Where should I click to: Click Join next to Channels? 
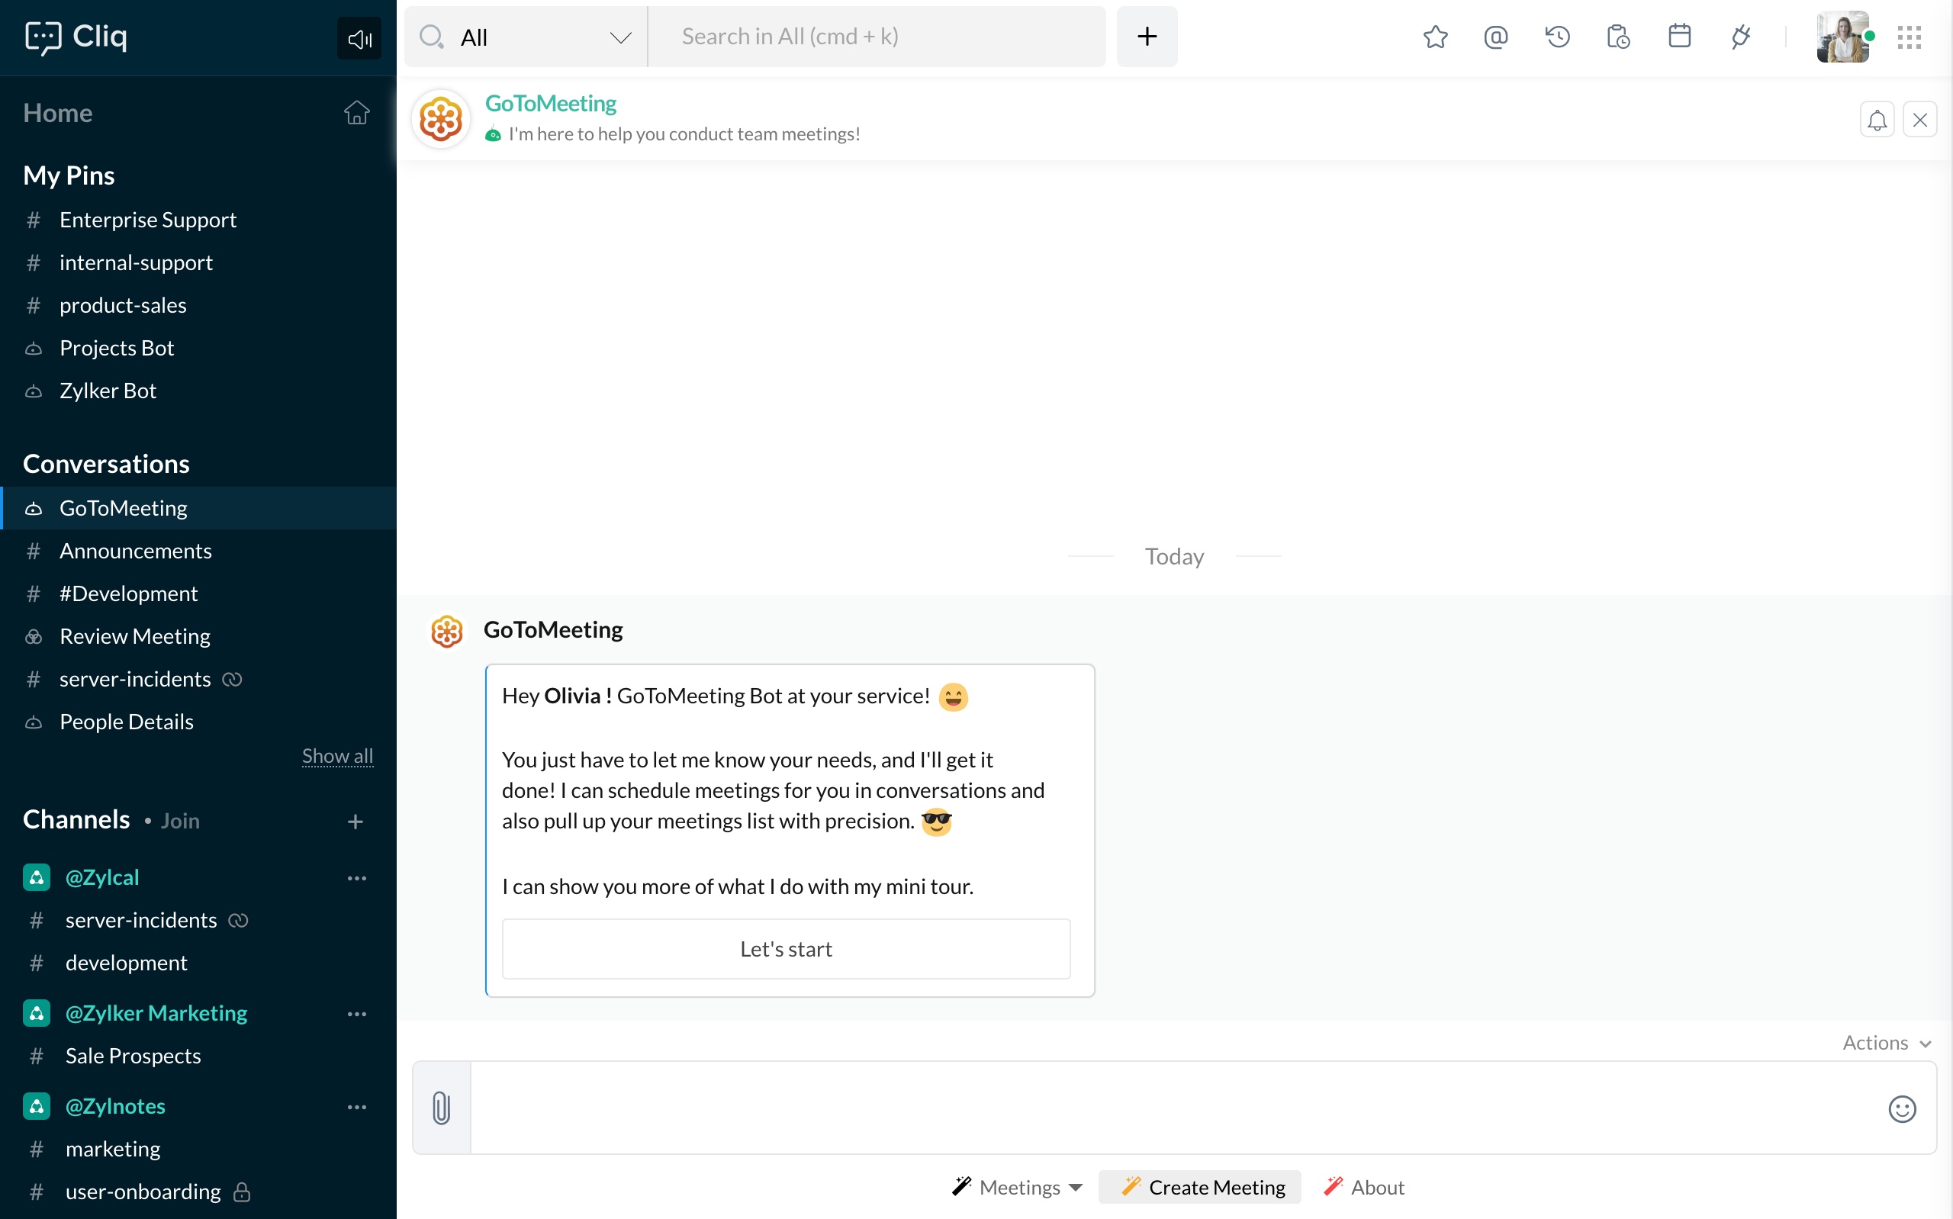180,821
